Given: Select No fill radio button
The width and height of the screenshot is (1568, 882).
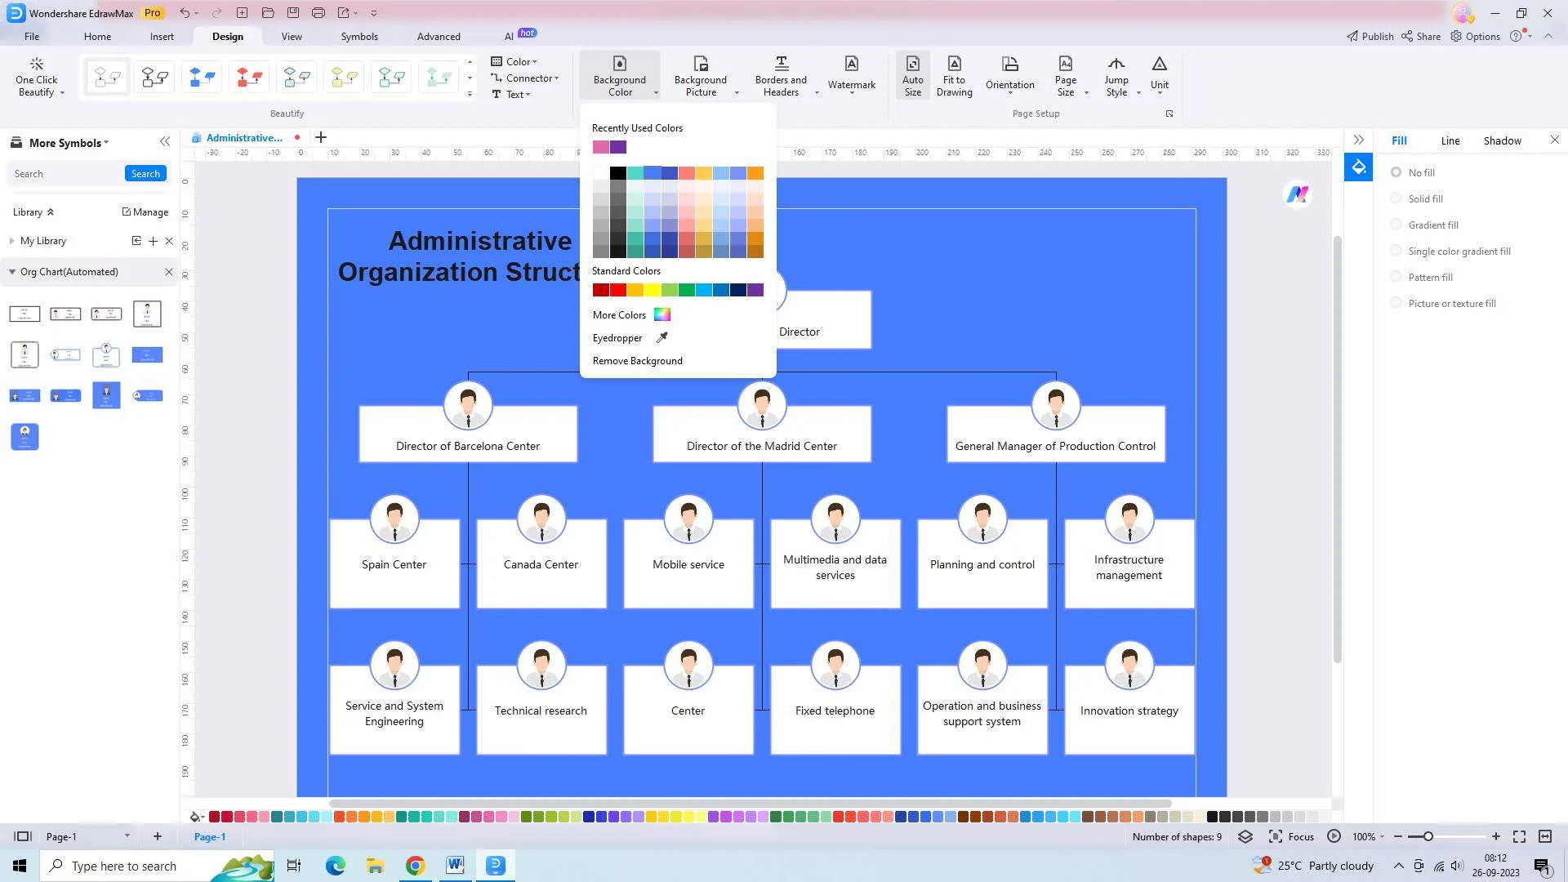Looking at the screenshot, I should click(1396, 171).
